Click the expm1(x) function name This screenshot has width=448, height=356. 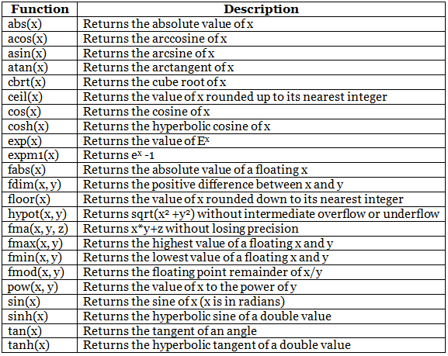(x=33, y=155)
